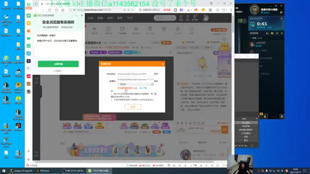Click the green participate button in survey popup

pyautogui.click(x=58, y=64)
